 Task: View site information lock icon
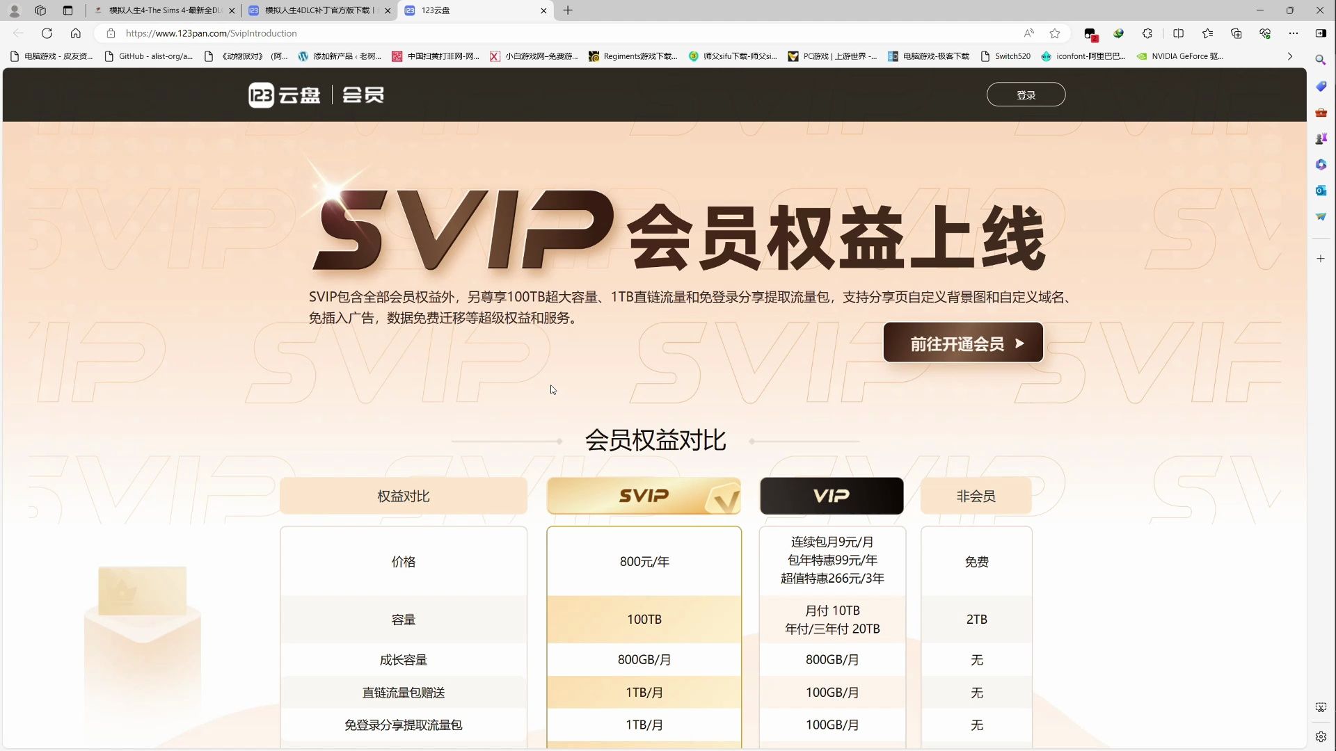point(110,33)
